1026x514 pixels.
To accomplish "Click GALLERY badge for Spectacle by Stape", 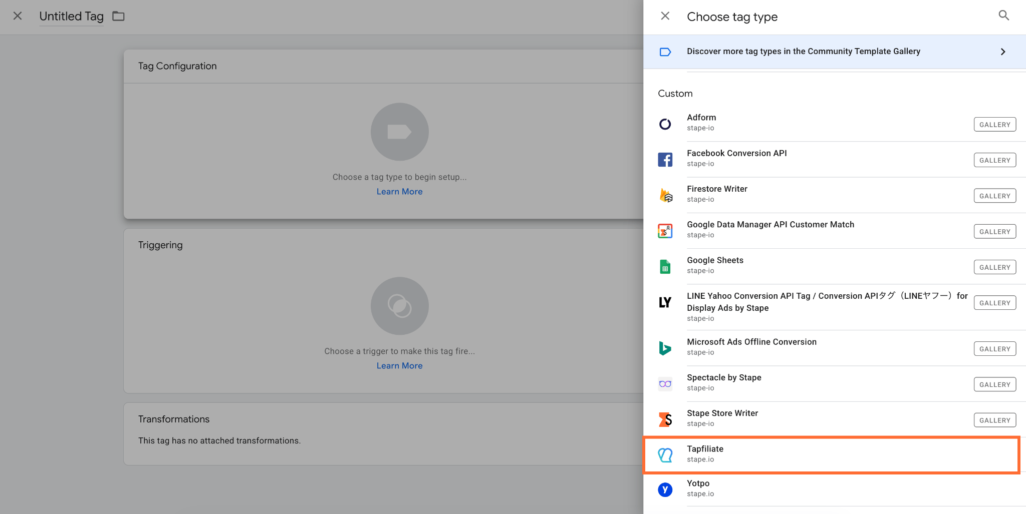I will pos(995,384).
